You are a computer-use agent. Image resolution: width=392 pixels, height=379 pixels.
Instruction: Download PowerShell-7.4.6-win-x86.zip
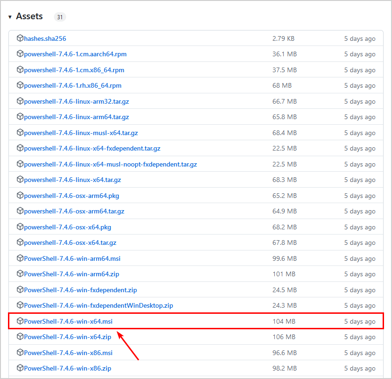(68, 369)
